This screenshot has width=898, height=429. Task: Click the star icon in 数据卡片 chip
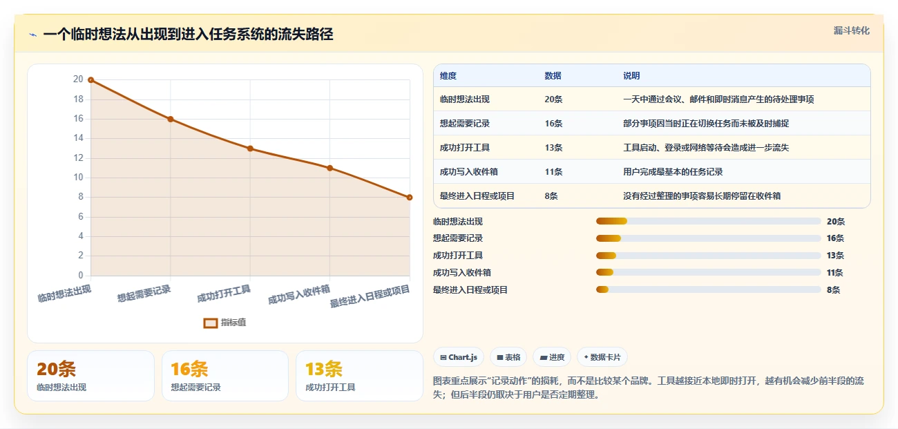586,357
